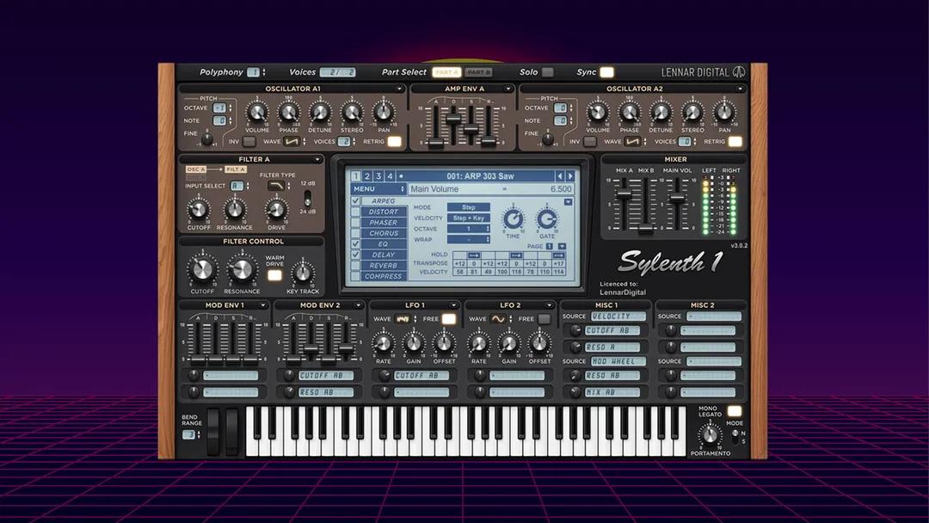Image resolution: width=929 pixels, height=523 pixels.
Task: Toggle Oscillator A1 INV button
Action: click(x=249, y=142)
